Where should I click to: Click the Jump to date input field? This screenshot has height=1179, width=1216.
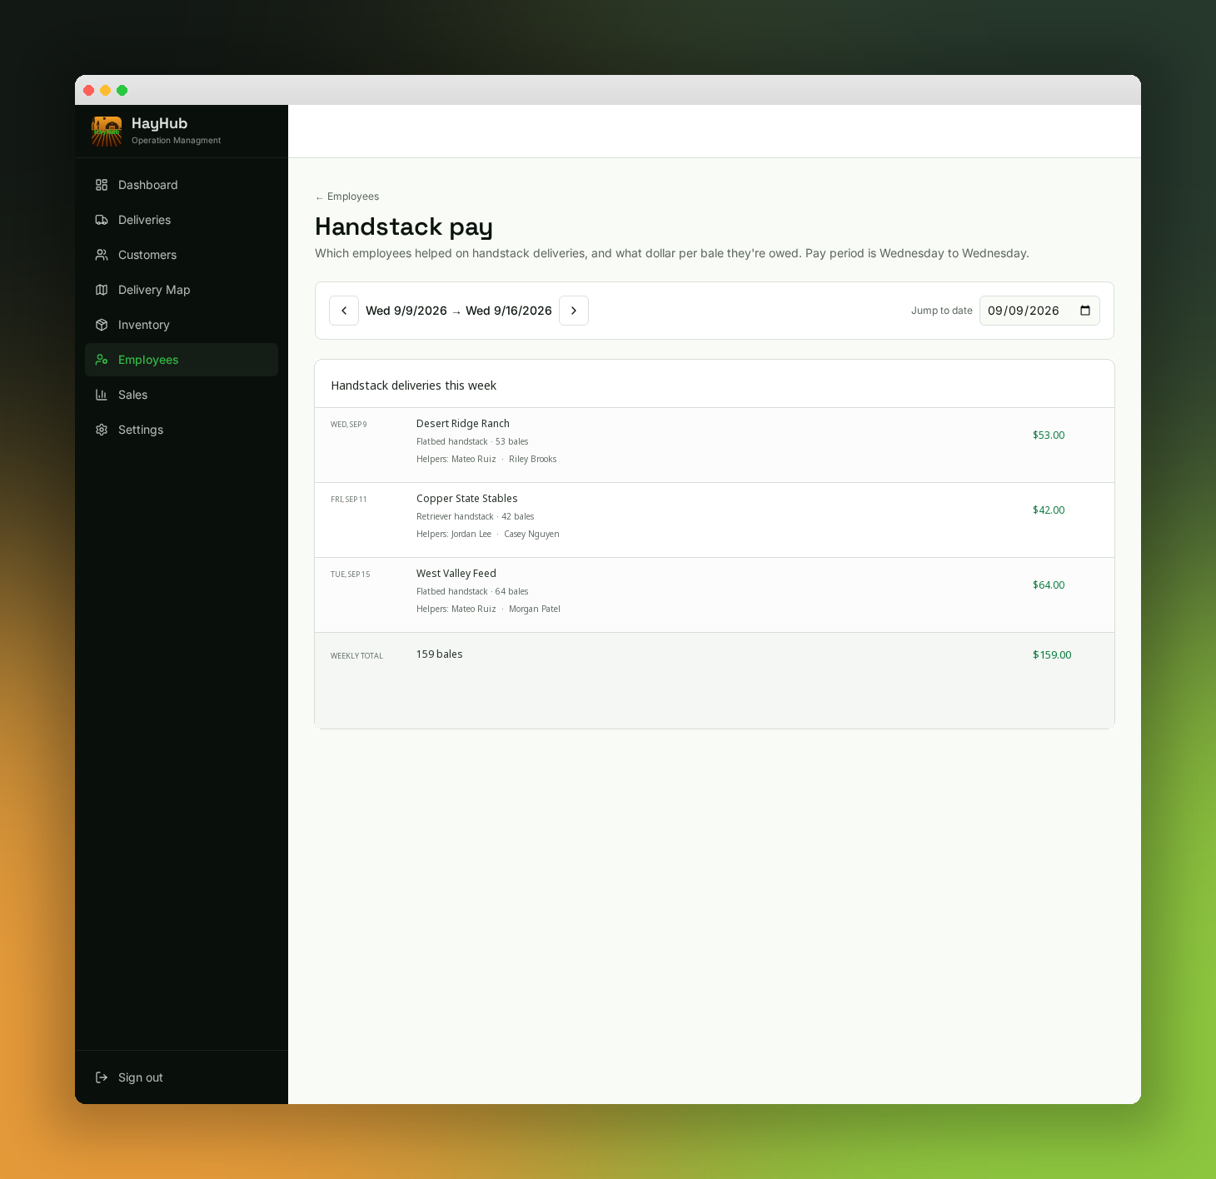pos(1039,311)
